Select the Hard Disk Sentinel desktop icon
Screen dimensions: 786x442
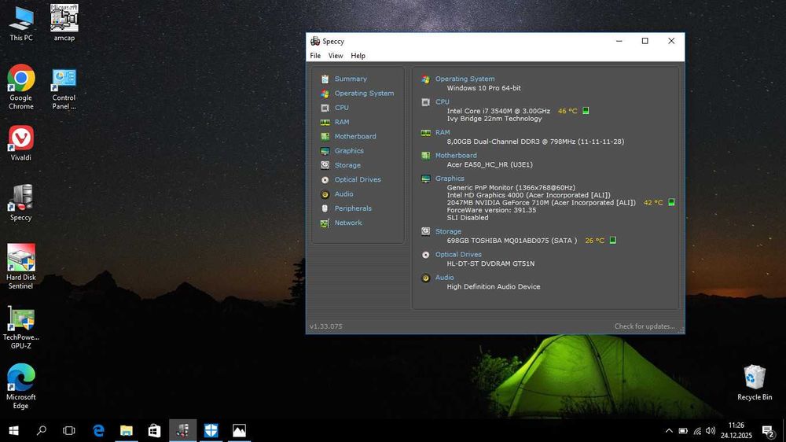[x=21, y=267]
